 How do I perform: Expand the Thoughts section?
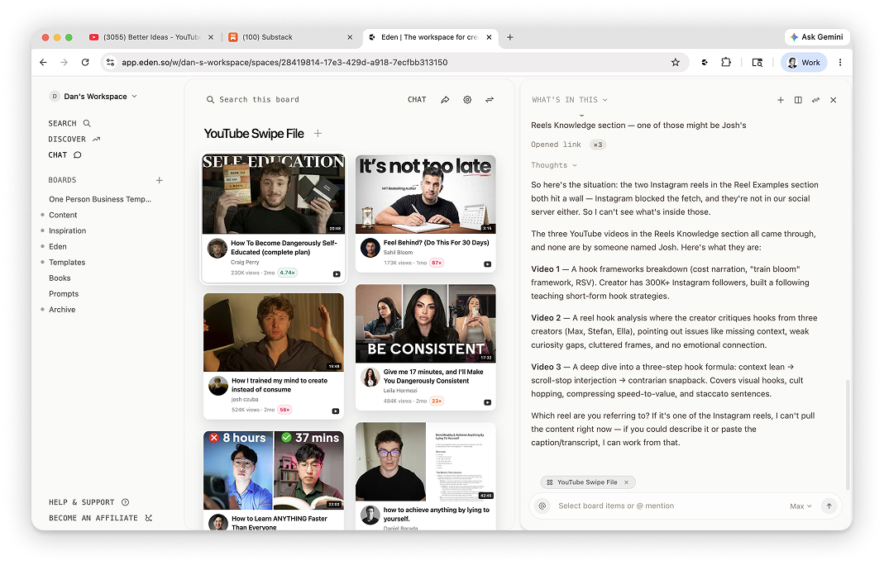click(553, 165)
